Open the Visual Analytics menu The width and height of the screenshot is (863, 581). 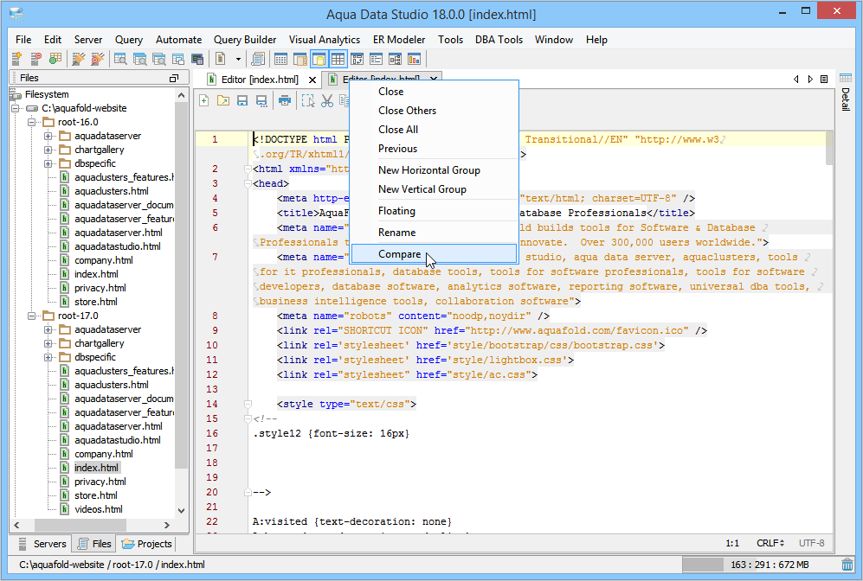(325, 40)
